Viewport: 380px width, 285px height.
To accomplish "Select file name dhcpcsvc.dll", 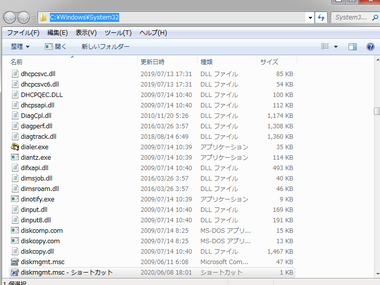I will click(38, 74).
